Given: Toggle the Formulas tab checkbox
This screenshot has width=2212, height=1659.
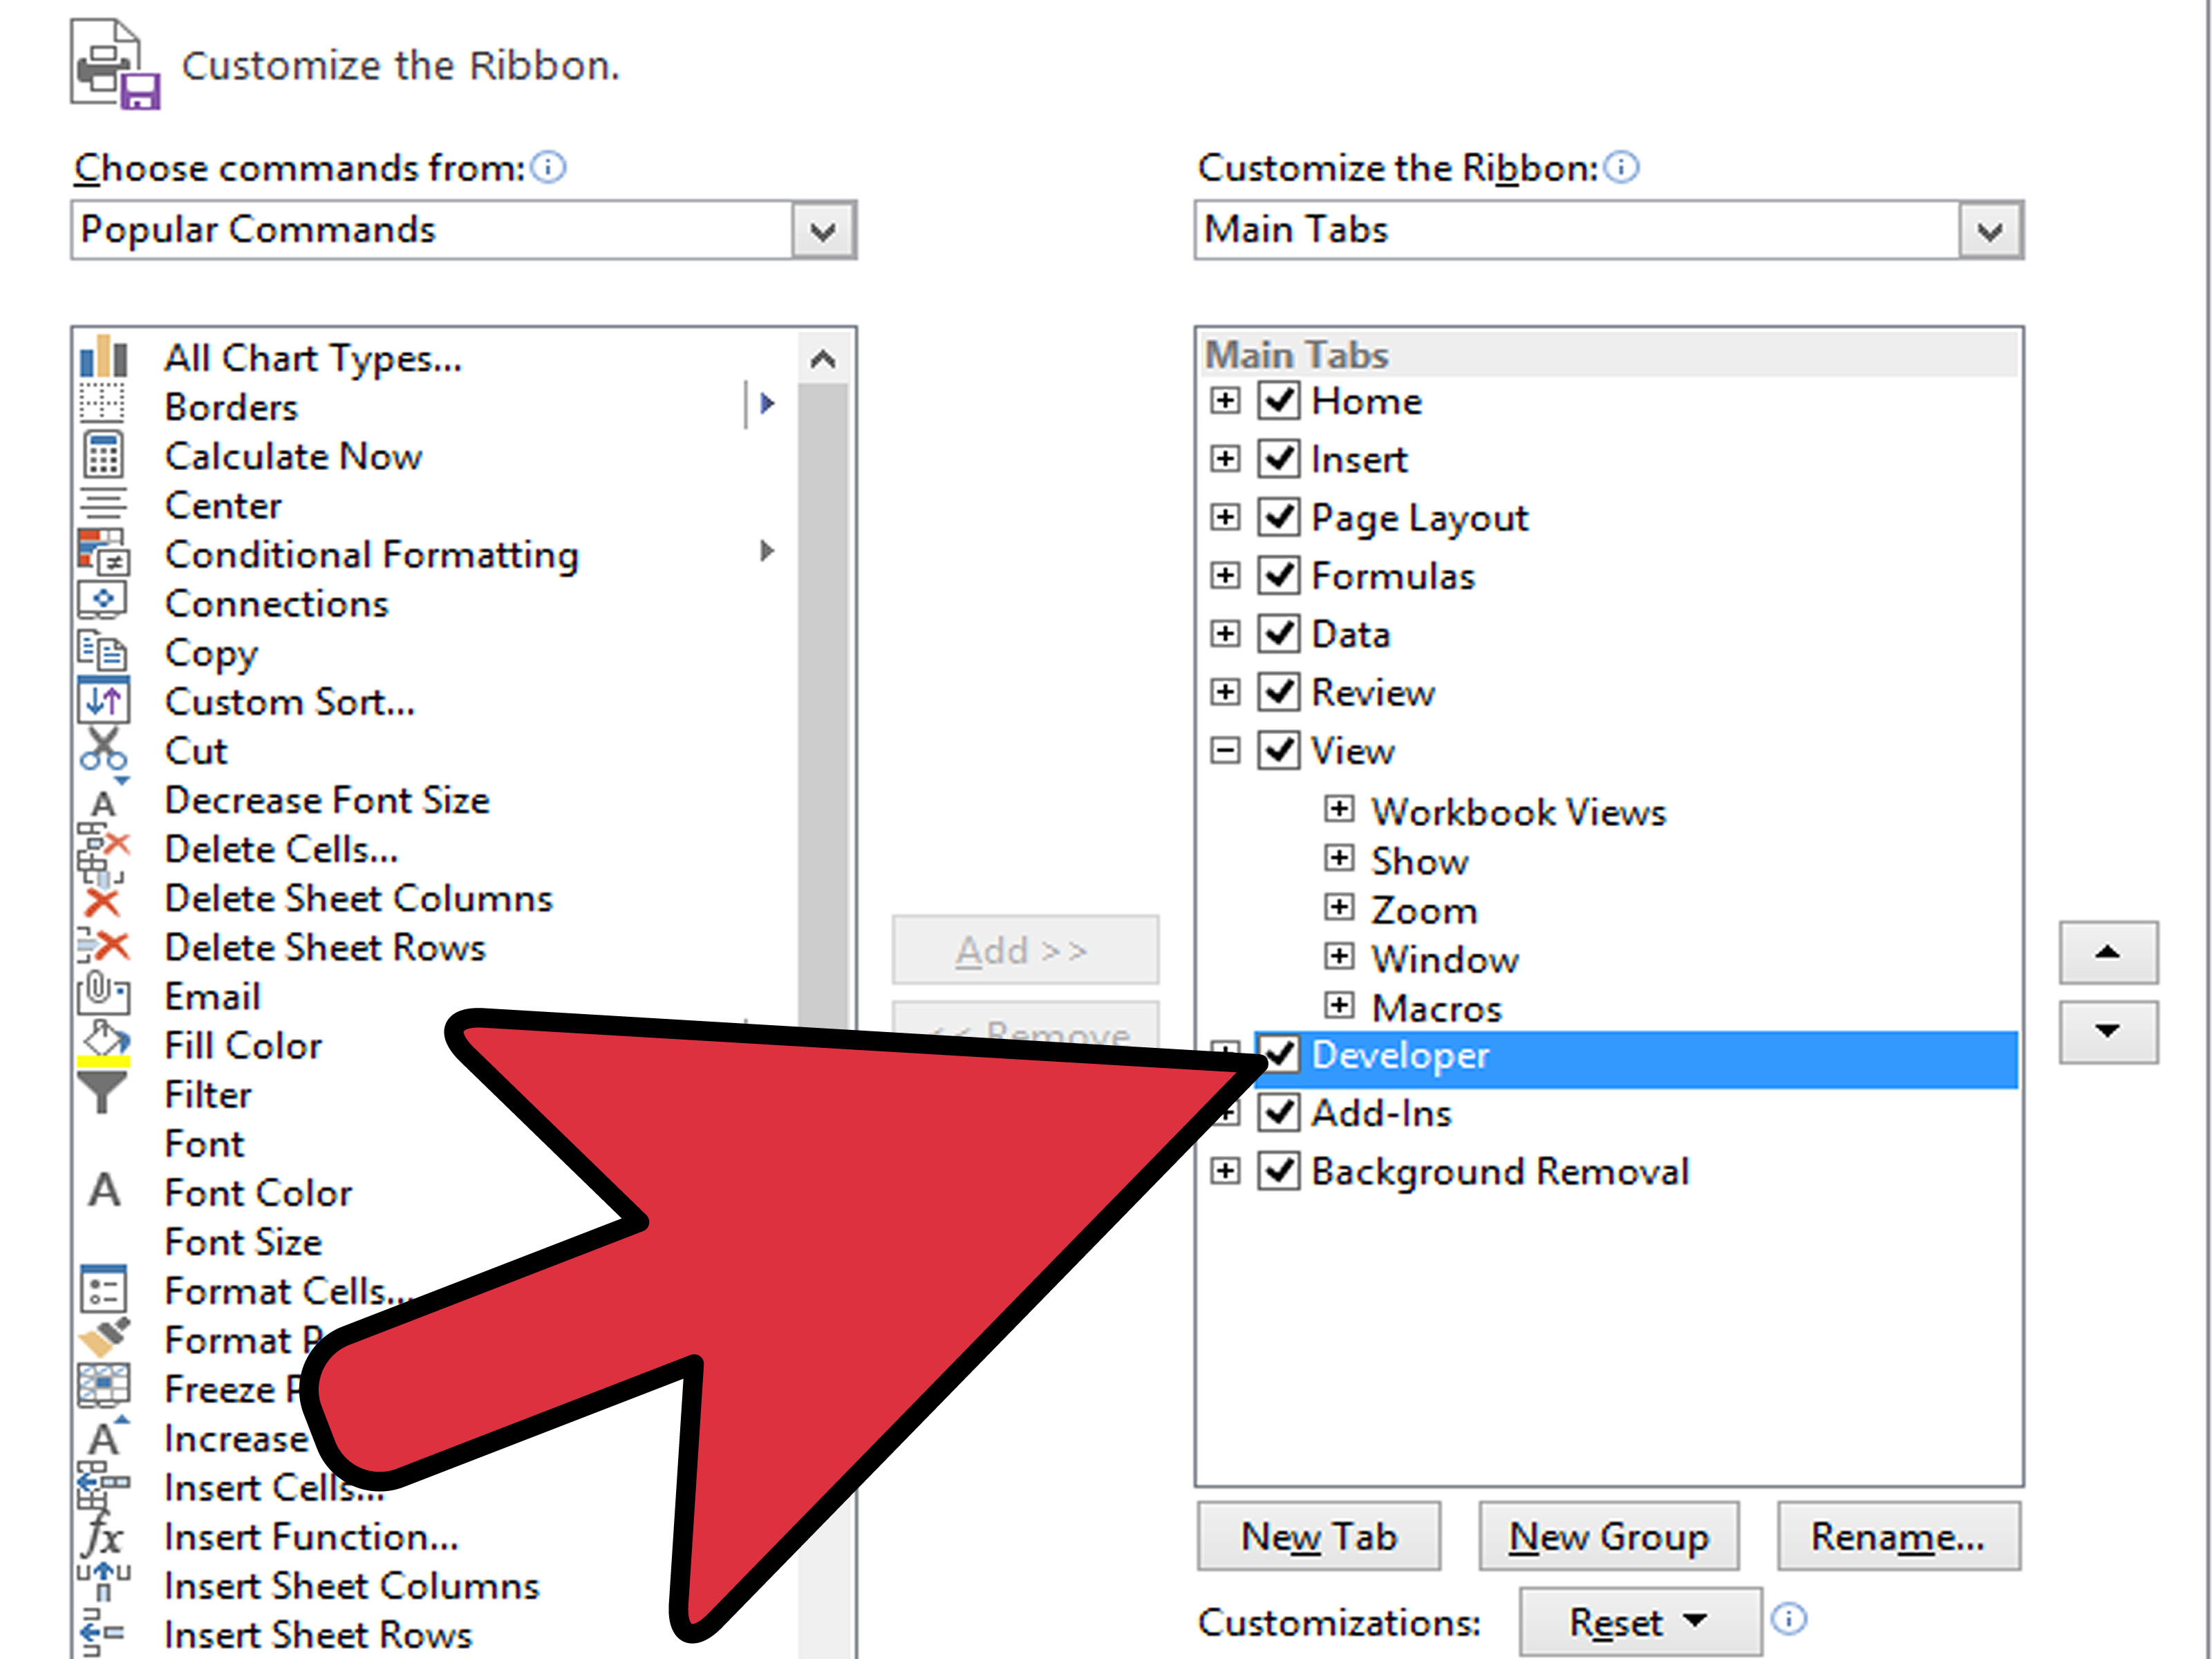Looking at the screenshot, I should 1278,576.
